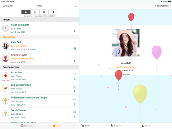Image resolution: width=172 pixels, height=129 pixels.
Task: Open Fiche Contact
Action: [162, 6]
